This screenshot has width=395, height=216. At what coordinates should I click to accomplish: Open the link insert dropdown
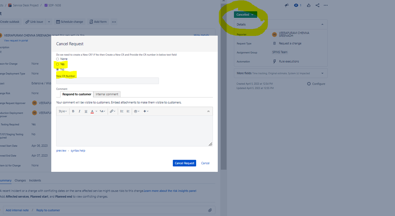pyautogui.click(x=112, y=111)
